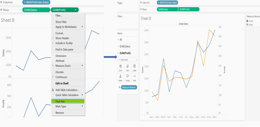Image resolution: width=260 pixels, height=127 pixels.
Task: Select the All section in the Marks card
Action: pos(121,40)
